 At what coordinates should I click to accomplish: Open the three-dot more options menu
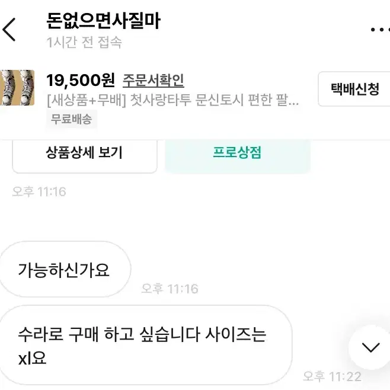381,30
